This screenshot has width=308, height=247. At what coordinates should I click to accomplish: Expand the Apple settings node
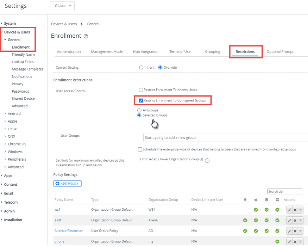tap(5, 121)
